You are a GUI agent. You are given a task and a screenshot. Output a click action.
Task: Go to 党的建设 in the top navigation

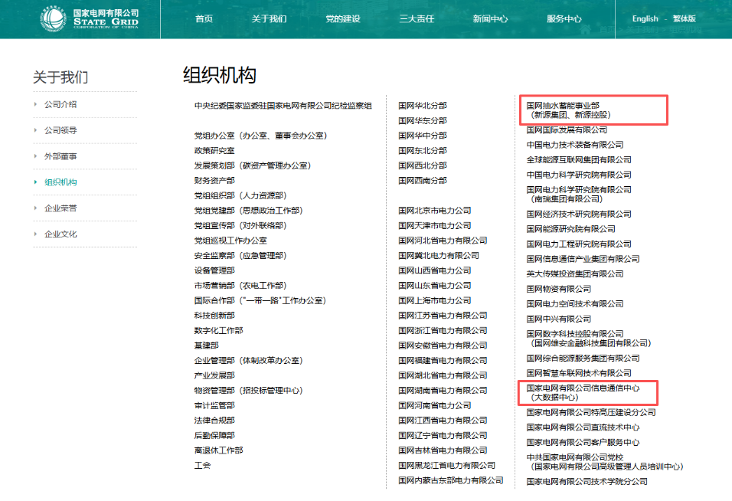pyautogui.click(x=342, y=19)
